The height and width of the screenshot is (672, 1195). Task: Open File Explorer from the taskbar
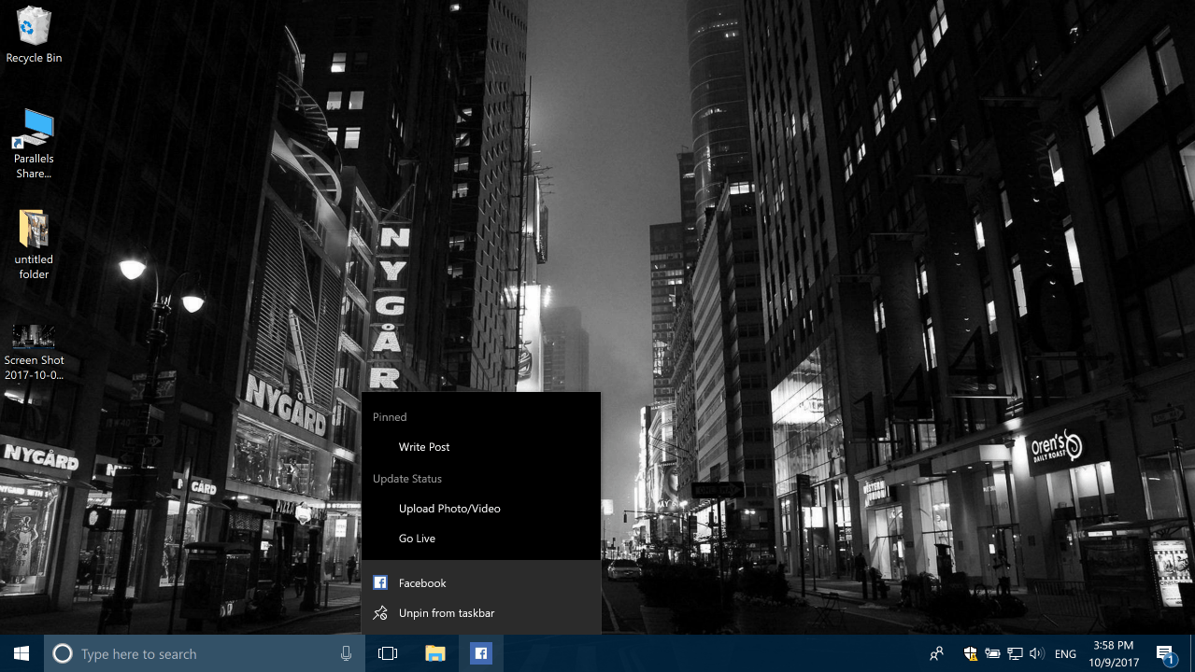(x=434, y=653)
